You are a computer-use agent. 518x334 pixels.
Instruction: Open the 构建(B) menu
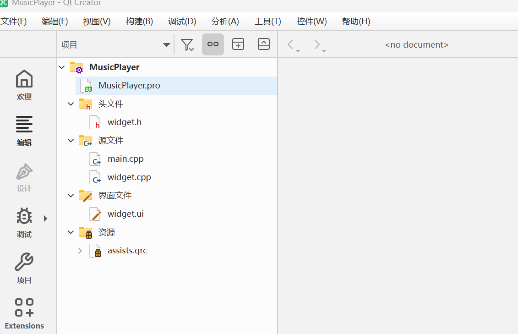click(139, 22)
